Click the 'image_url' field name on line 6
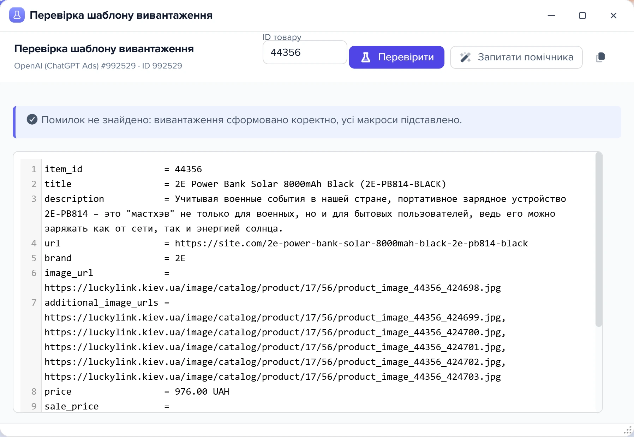 click(x=69, y=273)
